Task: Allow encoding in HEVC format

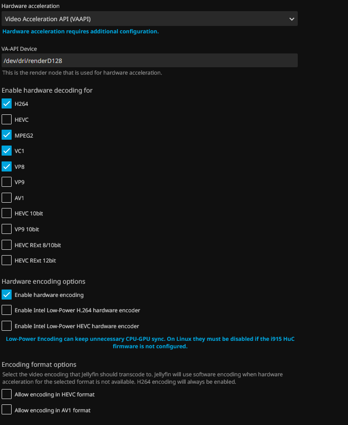Action: click(x=7, y=394)
